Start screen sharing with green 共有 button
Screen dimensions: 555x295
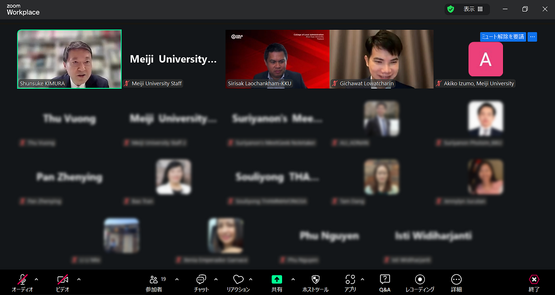(x=277, y=282)
